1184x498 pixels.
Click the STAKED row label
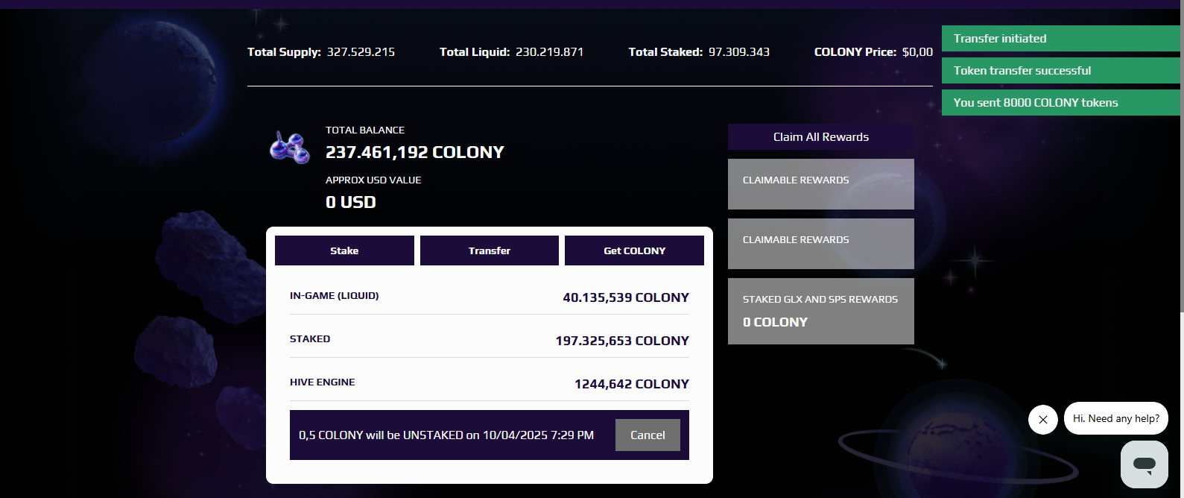click(310, 339)
